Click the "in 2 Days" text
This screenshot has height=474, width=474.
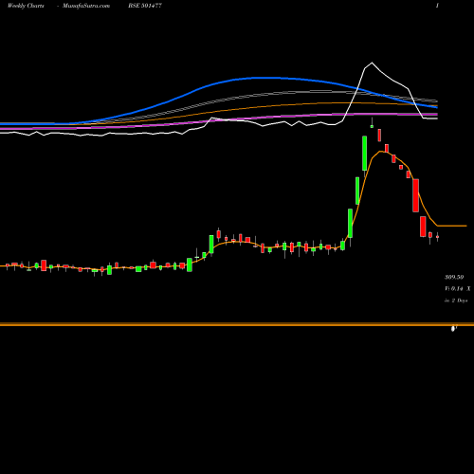[456, 301]
